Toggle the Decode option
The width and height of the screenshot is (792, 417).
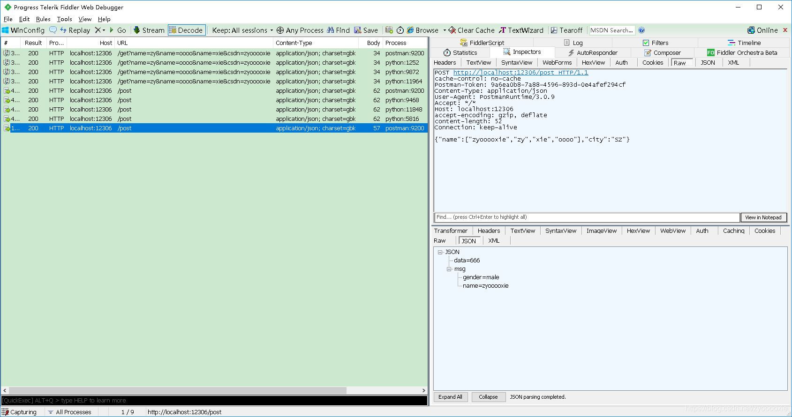tap(187, 30)
